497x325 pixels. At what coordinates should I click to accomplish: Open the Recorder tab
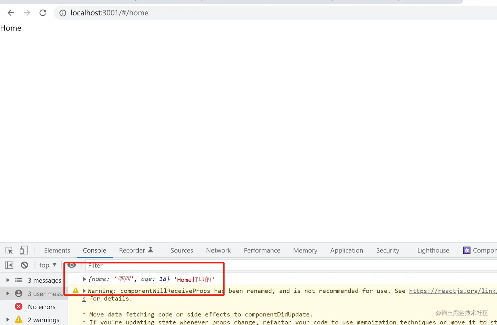point(136,250)
